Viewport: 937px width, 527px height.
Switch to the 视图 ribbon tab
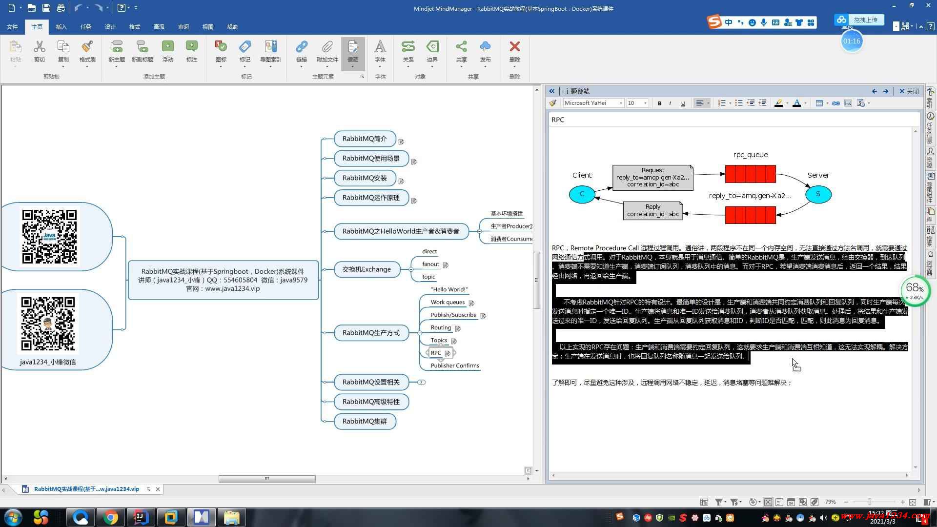point(207,27)
